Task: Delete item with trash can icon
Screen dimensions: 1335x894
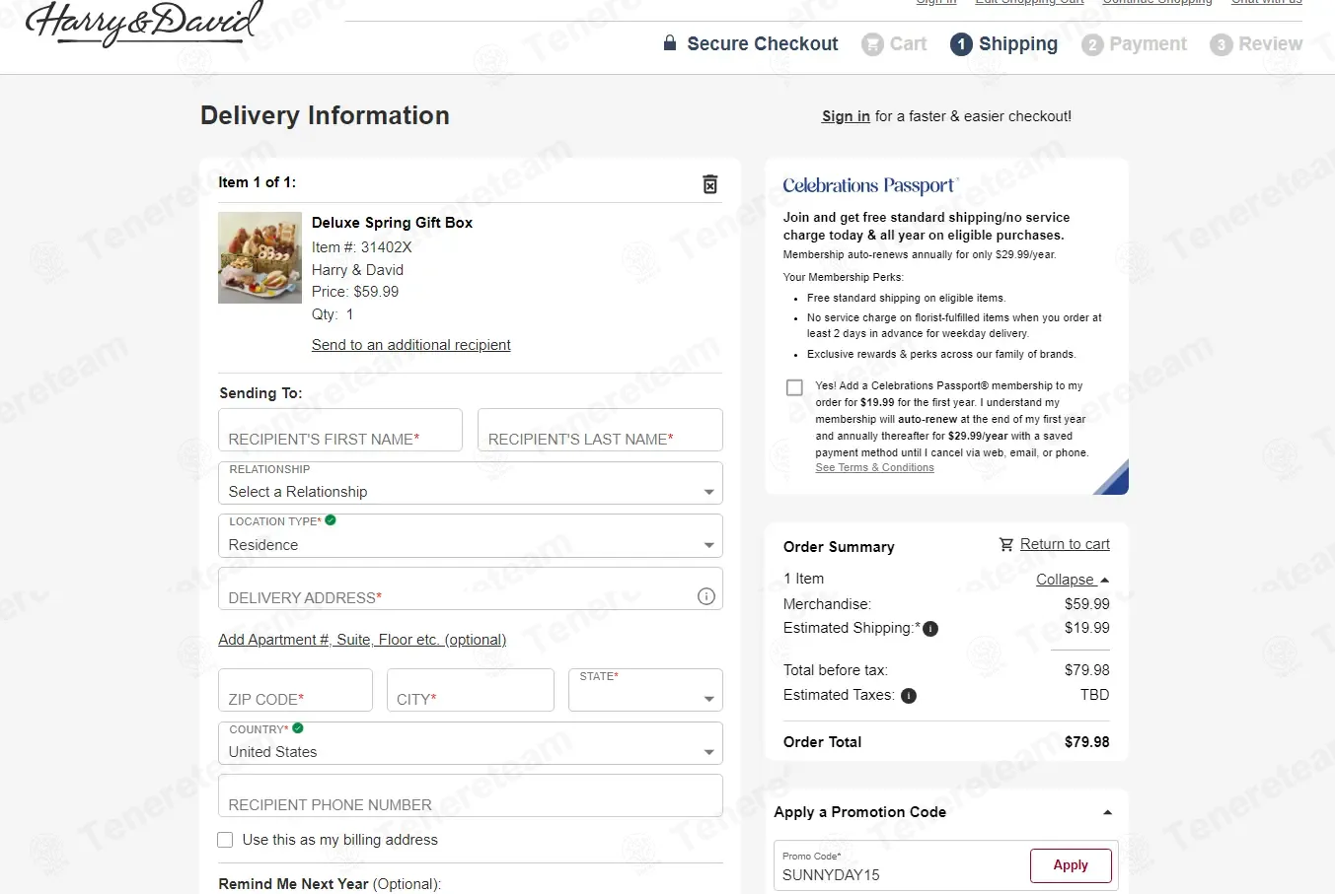Action: coord(709,184)
